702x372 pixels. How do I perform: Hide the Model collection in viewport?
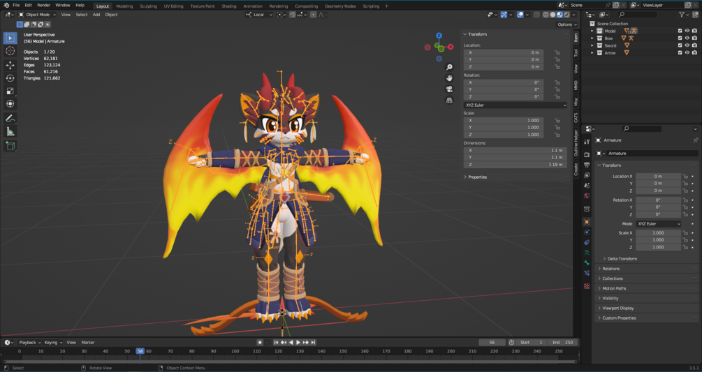pos(687,31)
